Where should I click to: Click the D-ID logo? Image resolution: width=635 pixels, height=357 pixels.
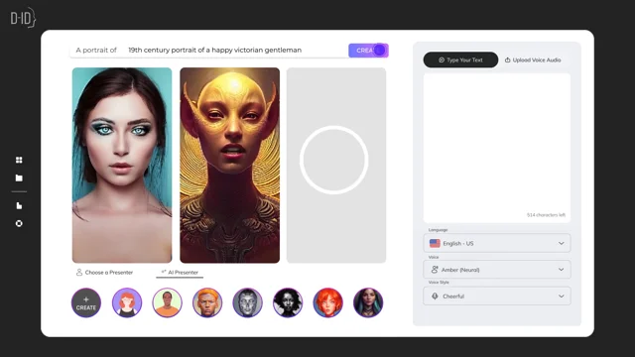coord(23,18)
